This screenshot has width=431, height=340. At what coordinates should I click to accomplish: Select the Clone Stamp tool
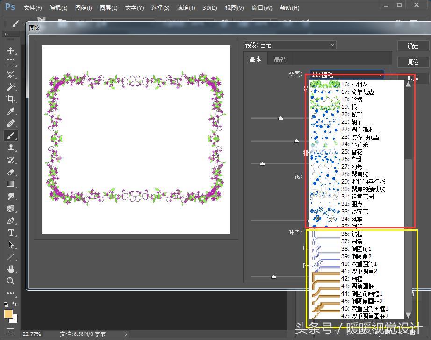(x=11, y=148)
